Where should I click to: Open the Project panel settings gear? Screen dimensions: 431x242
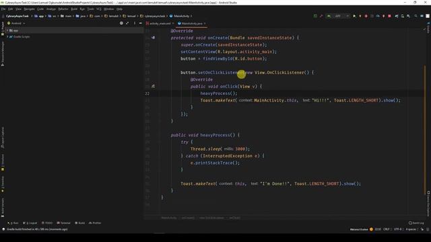click(135, 24)
